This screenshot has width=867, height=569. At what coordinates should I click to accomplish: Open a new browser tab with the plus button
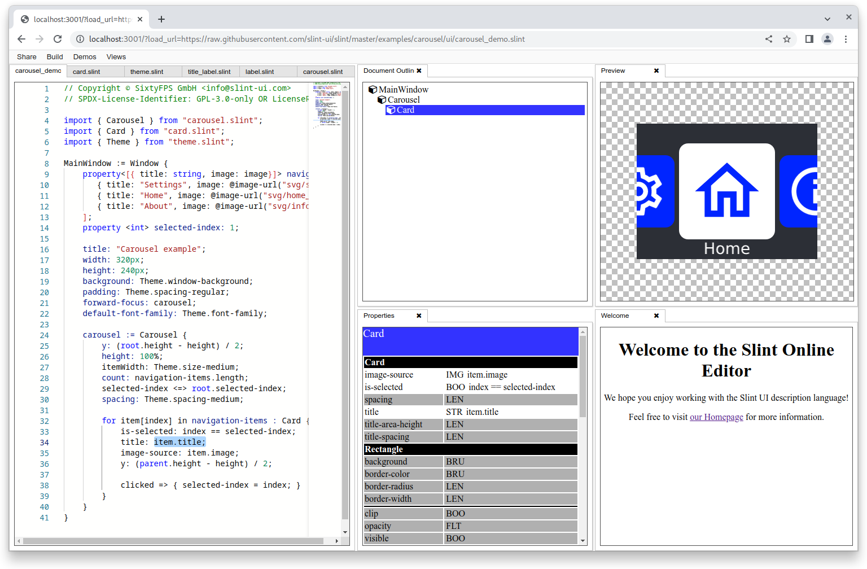click(161, 19)
